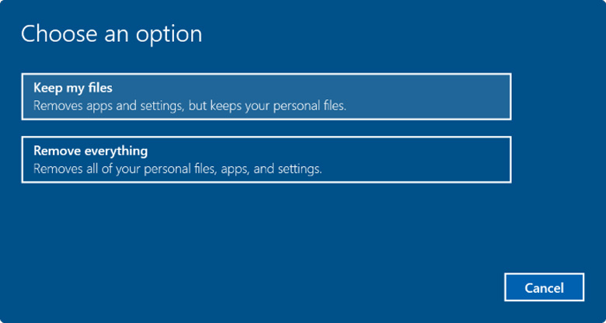Click "Removes all of your personal files" description

(x=124, y=168)
